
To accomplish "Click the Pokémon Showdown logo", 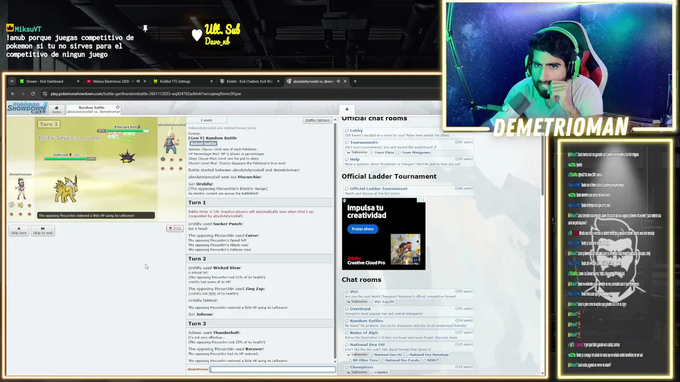I will [x=27, y=108].
